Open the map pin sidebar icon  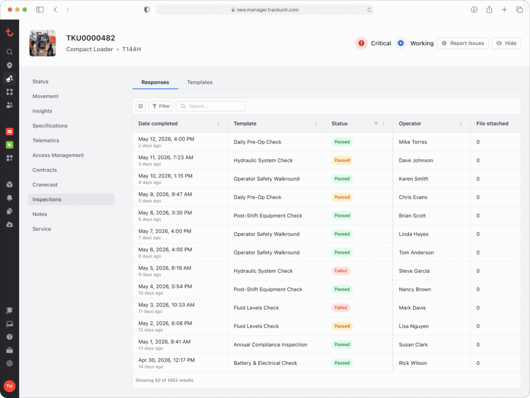click(x=9, y=65)
